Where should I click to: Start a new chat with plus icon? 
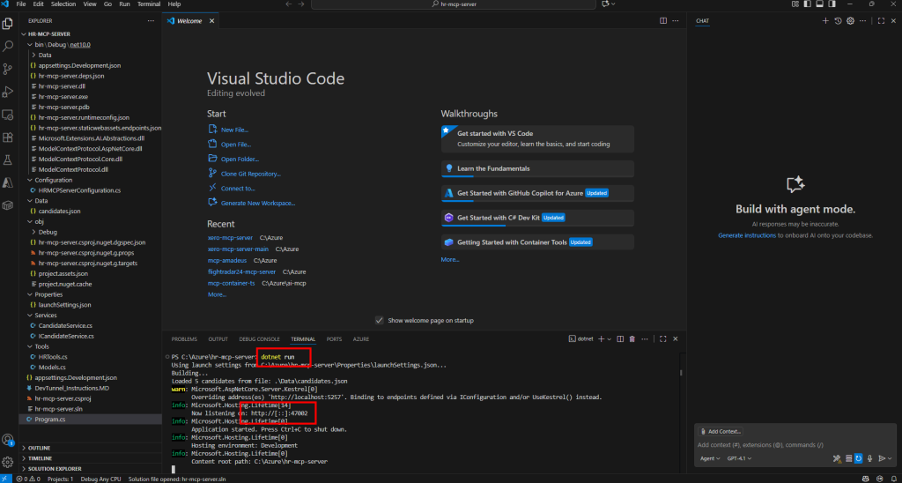click(824, 20)
